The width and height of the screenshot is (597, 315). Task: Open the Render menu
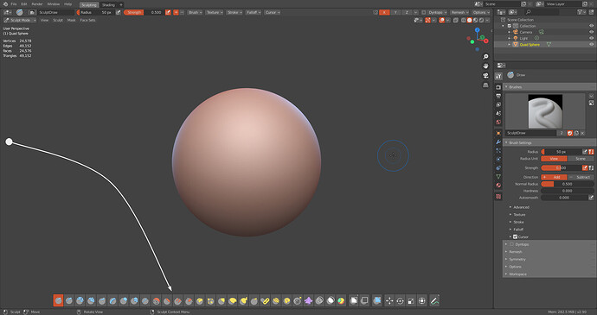coord(37,3)
